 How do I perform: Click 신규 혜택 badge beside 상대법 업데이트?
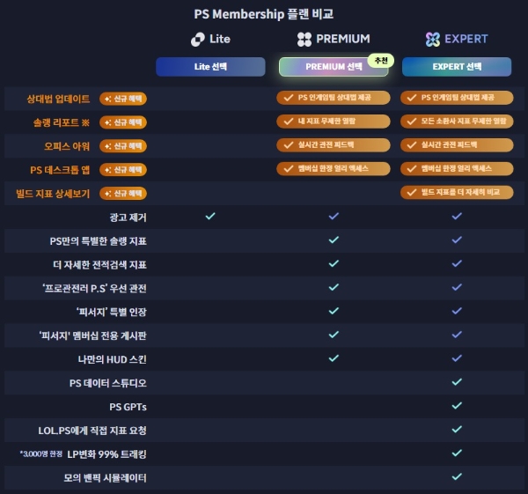pyautogui.click(x=123, y=98)
